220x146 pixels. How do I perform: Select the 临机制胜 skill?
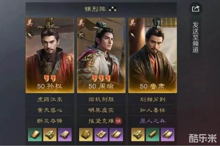[x=101, y=99]
